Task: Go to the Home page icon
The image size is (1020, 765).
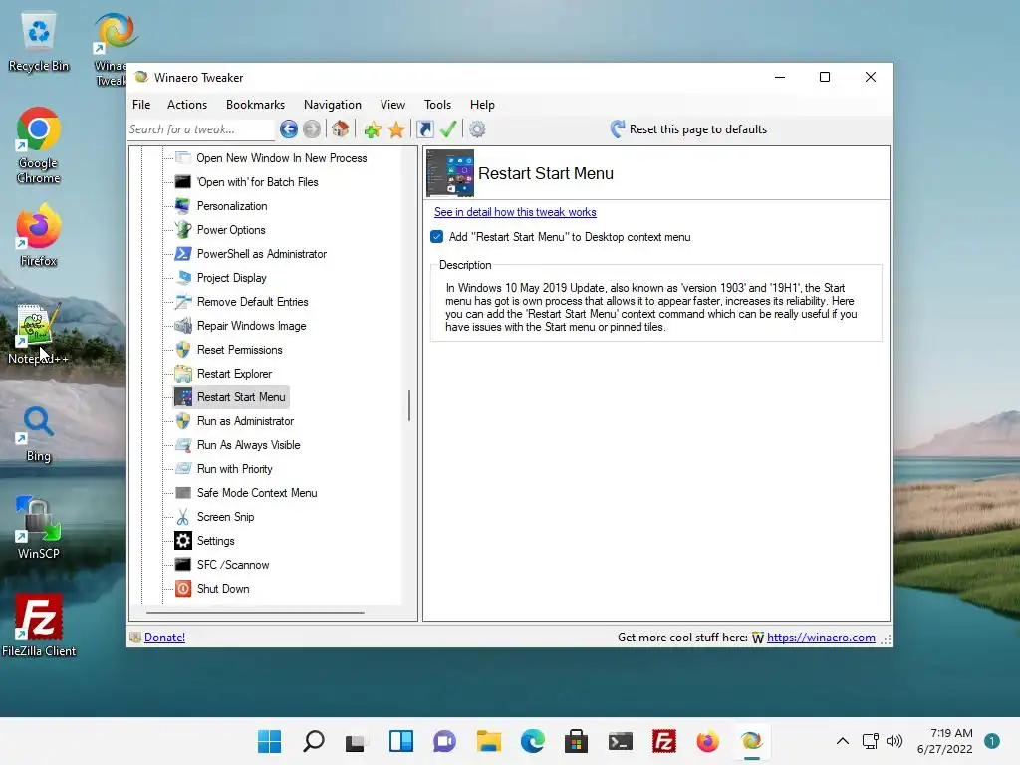Action: coord(341,129)
